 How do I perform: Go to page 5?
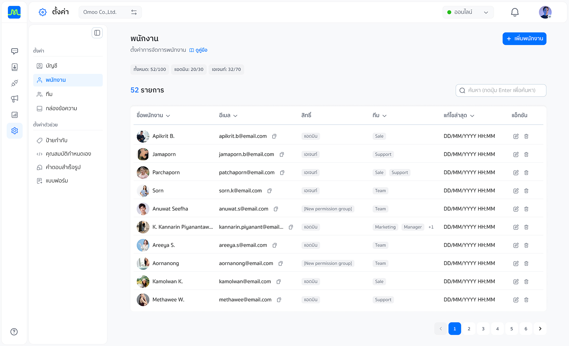512,329
